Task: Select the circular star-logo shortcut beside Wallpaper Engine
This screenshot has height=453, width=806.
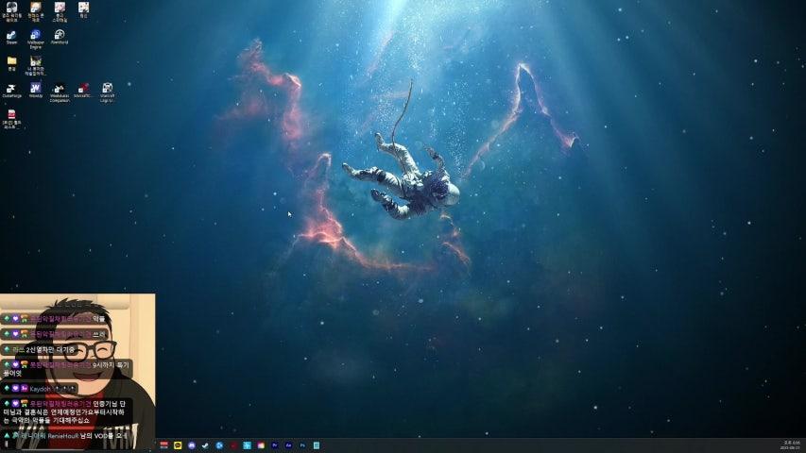Action: (60, 37)
